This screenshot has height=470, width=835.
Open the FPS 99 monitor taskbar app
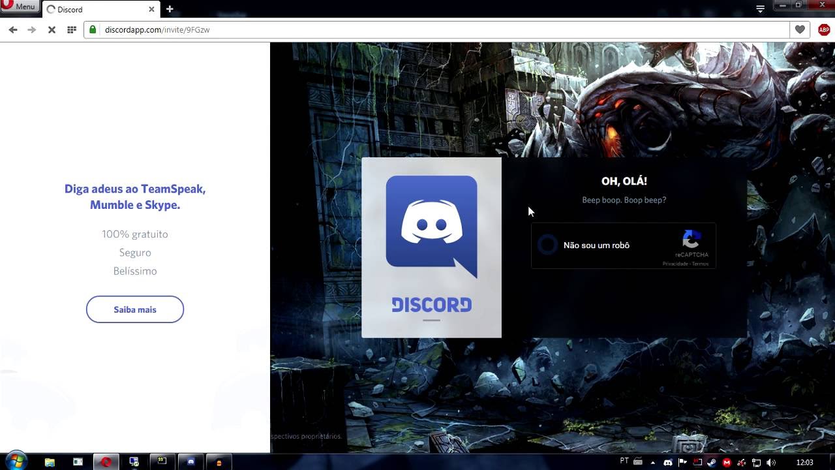[162, 462]
